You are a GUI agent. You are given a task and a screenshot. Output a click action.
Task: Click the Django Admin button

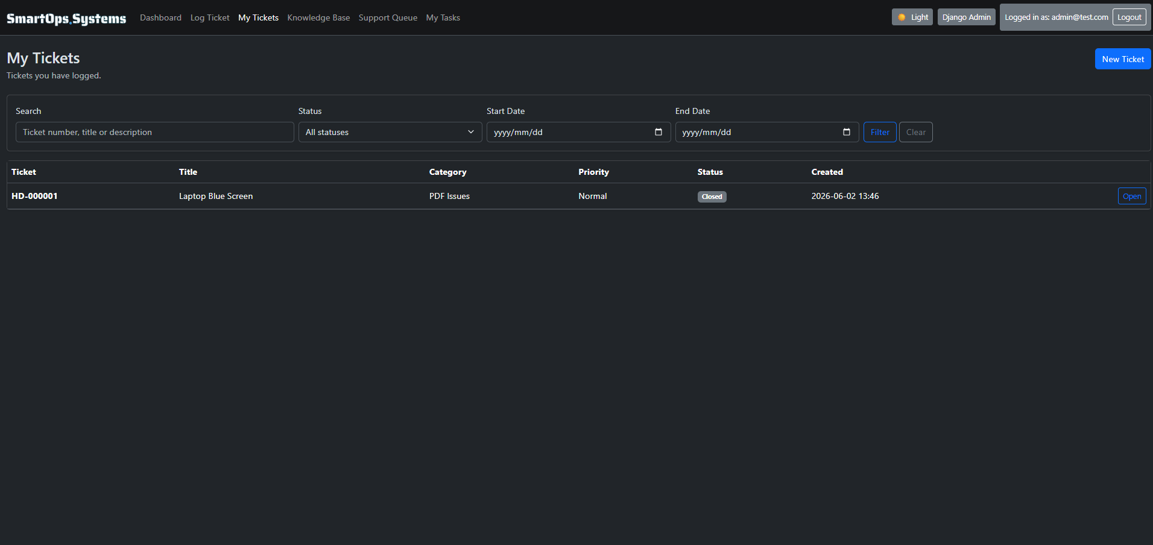point(966,17)
